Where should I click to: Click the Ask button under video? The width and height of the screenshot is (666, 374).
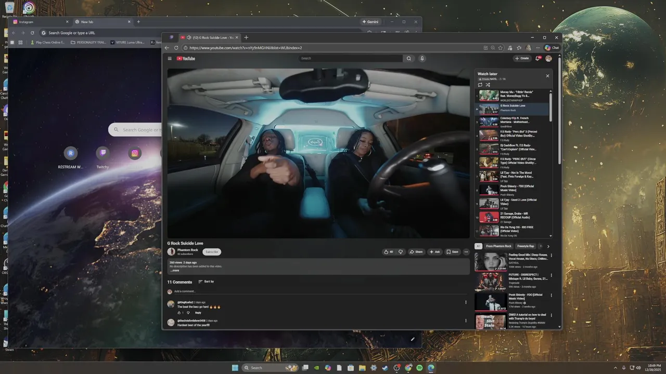click(435, 251)
